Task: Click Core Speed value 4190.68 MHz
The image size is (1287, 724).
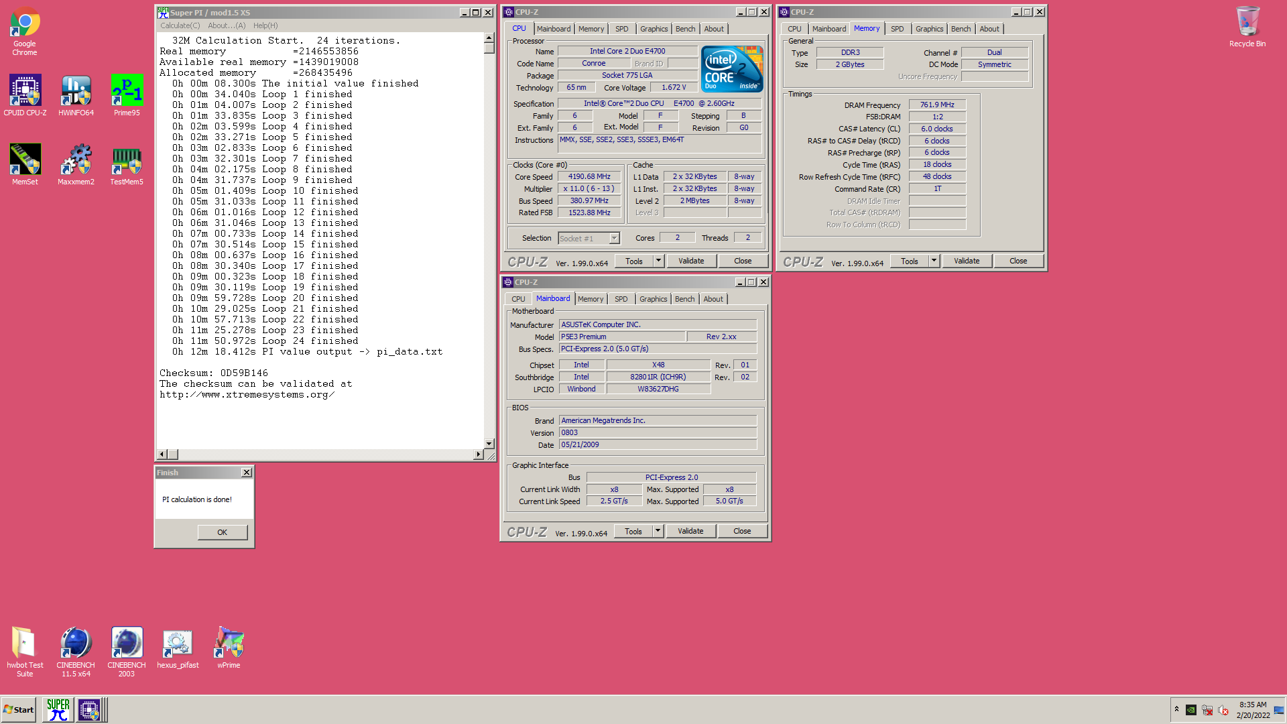Action: [589, 177]
